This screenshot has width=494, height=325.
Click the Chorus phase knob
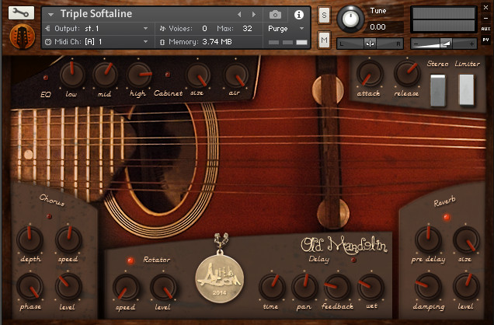tap(30, 286)
